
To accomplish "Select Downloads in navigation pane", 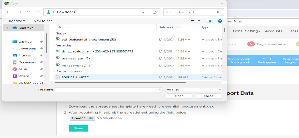I will 28,49.
